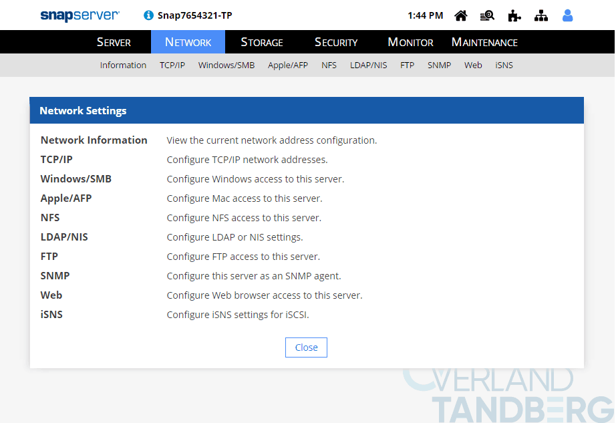Click the Home icon in header
616x423 pixels.
tap(461, 15)
